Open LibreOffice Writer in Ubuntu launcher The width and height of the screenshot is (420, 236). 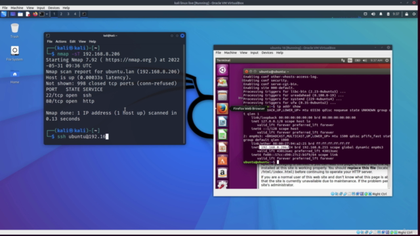click(222, 121)
